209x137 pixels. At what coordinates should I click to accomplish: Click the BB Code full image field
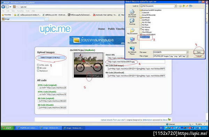(136, 69)
